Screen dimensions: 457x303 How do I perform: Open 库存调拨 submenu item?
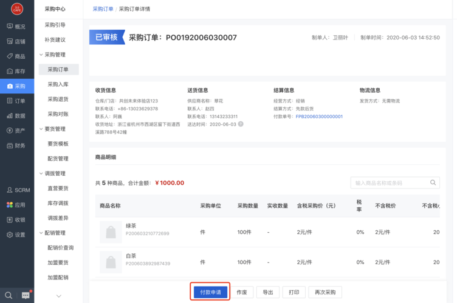click(58, 203)
